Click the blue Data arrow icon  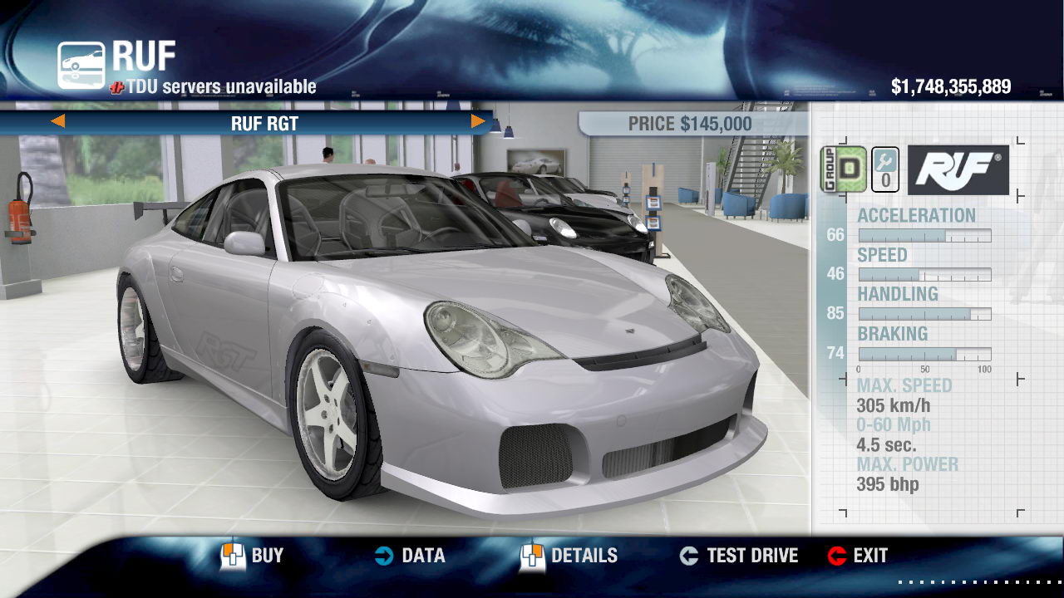click(384, 556)
